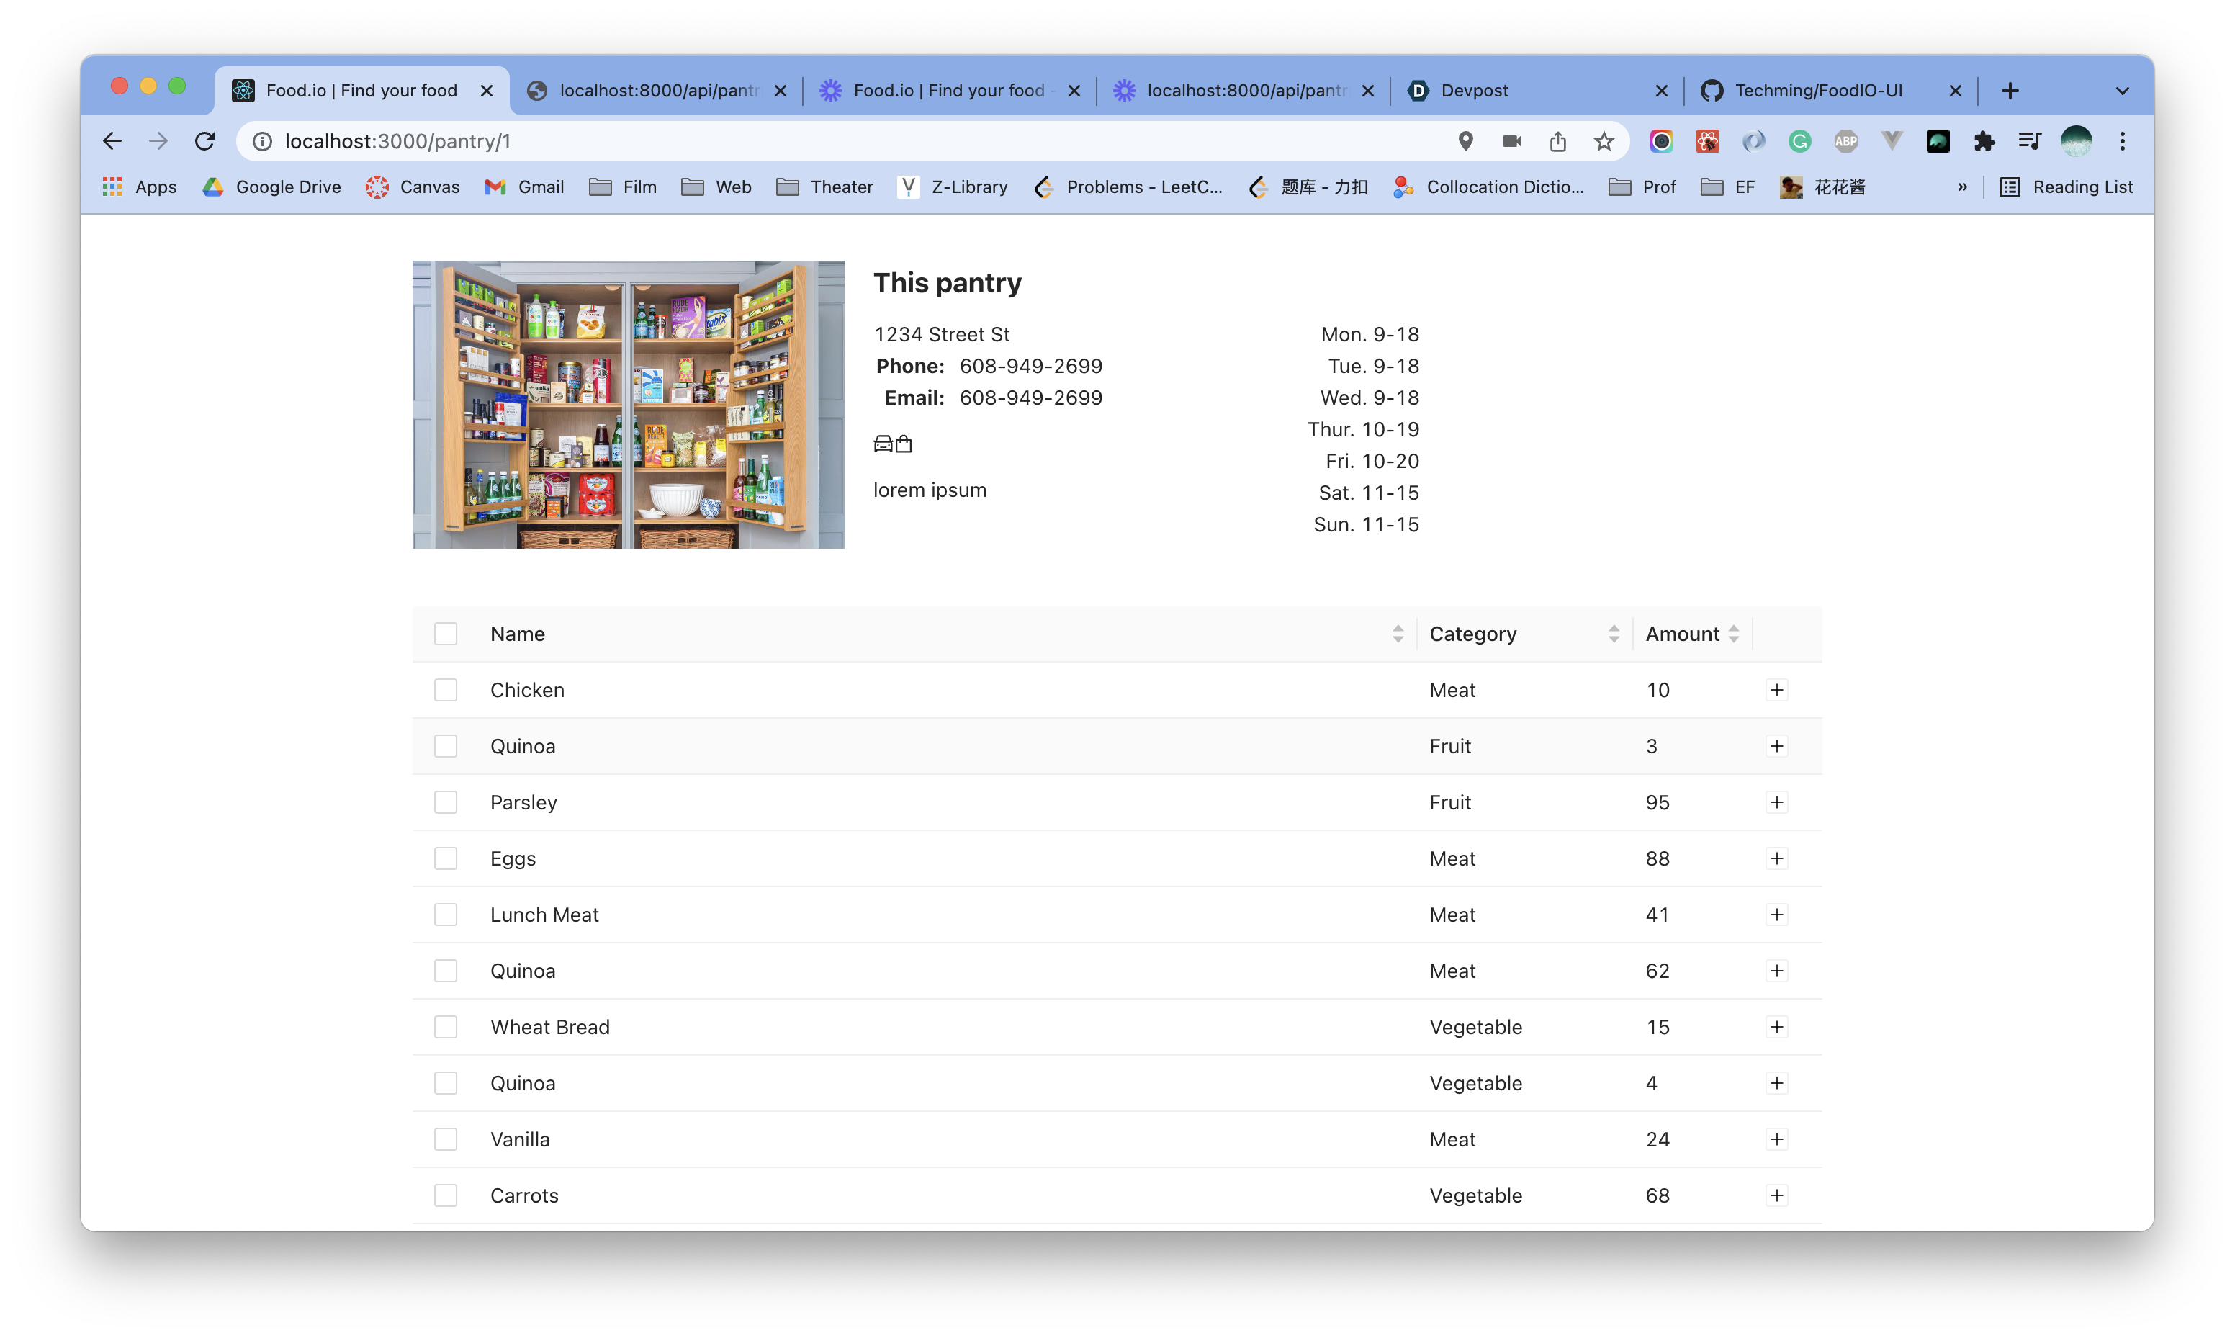2235x1338 pixels.
Task: Click the car icon under Email
Action: click(883, 444)
